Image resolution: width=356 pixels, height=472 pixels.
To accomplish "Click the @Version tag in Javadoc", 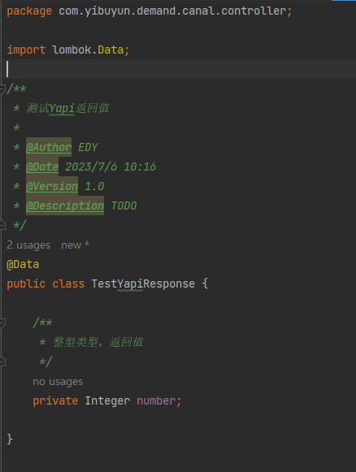I will click(x=52, y=186).
